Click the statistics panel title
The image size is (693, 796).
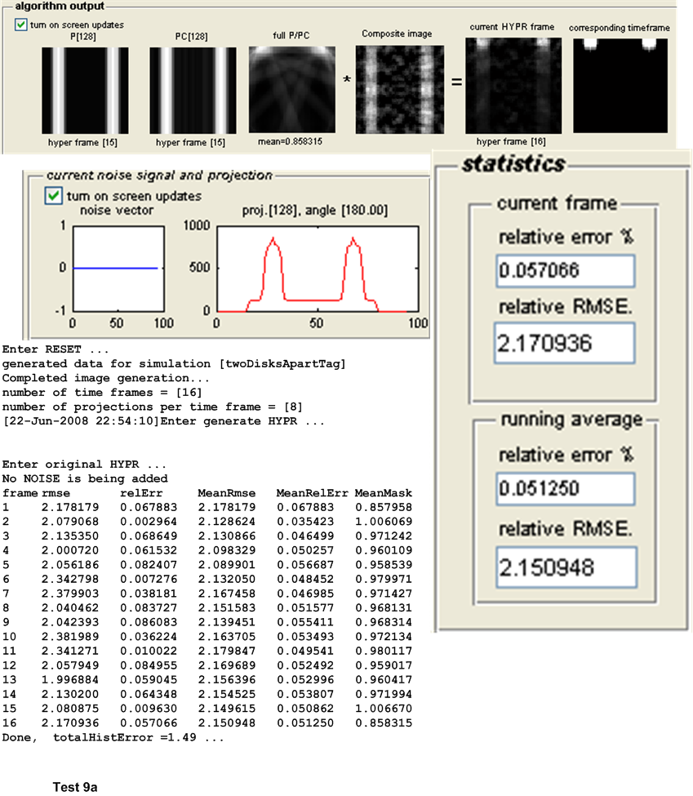[513, 163]
